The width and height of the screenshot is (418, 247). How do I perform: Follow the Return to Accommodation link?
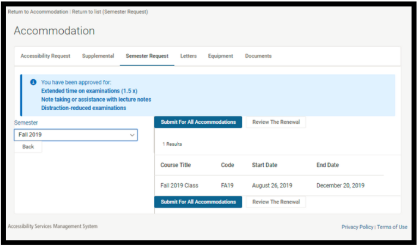coord(38,12)
